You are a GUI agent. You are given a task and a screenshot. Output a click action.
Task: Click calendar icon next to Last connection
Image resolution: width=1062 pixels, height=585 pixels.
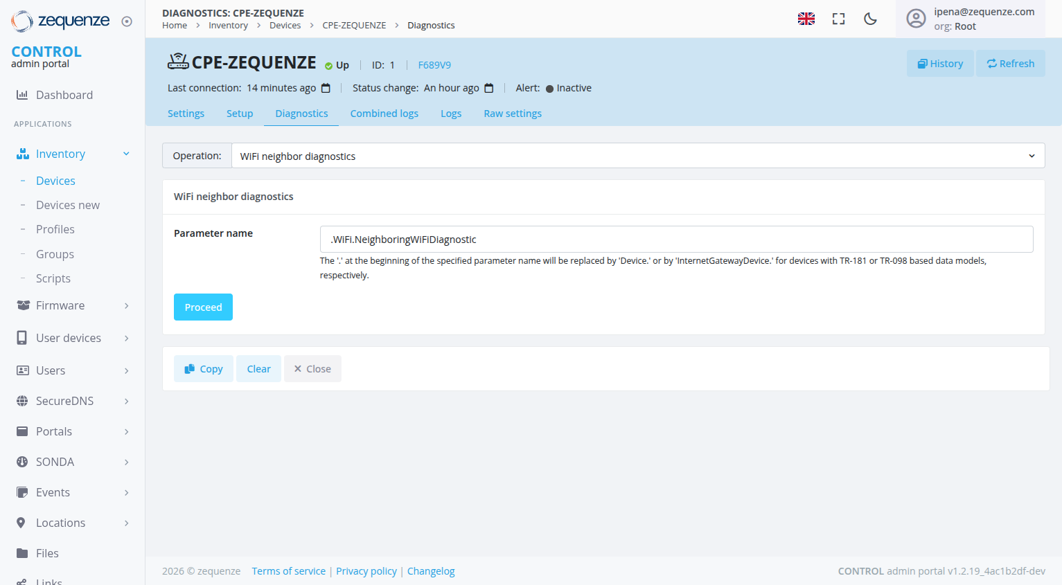click(x=326, y=88)
